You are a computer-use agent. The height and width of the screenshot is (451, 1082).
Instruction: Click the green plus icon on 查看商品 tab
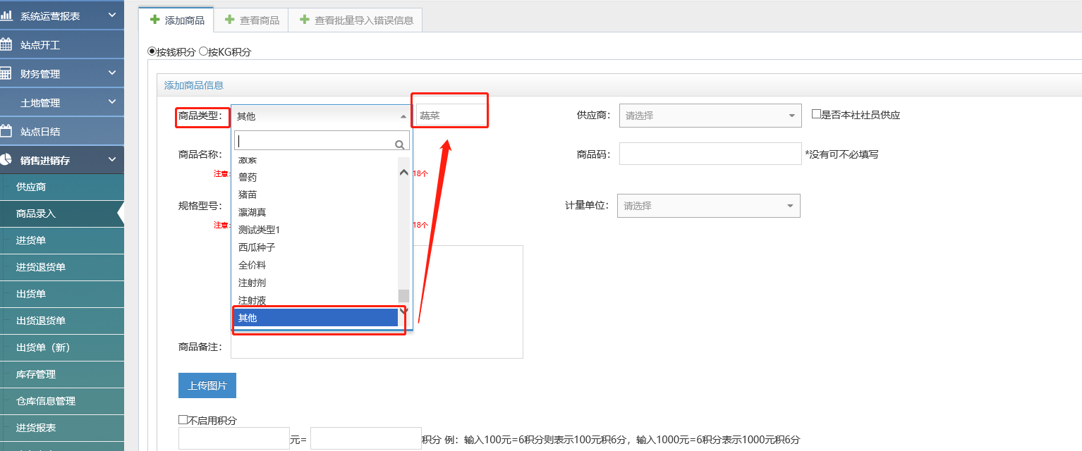(x=229, y=20)
